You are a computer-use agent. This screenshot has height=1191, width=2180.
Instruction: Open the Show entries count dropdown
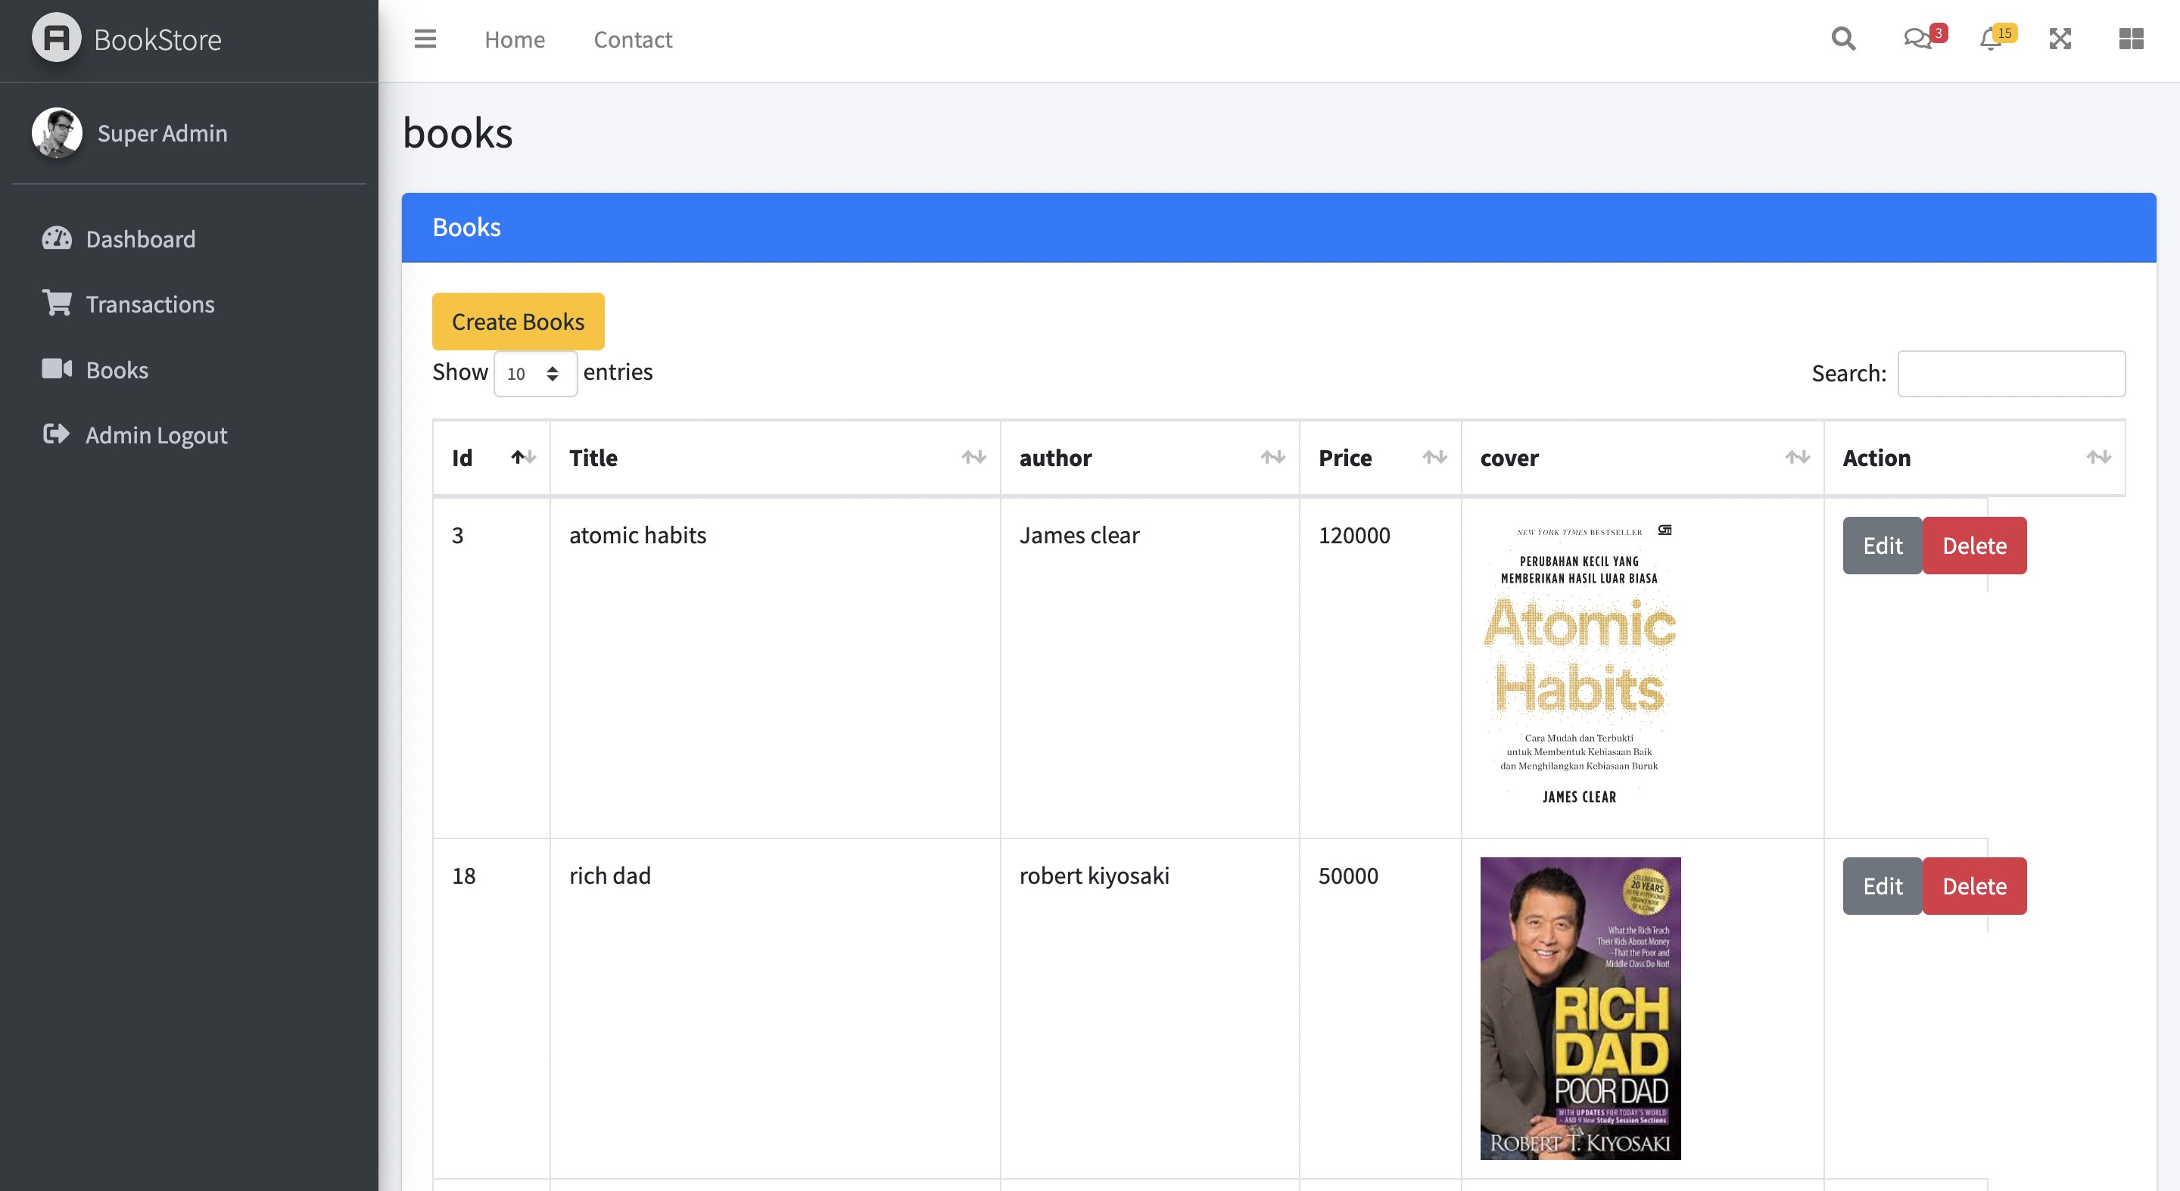[535, 373]
